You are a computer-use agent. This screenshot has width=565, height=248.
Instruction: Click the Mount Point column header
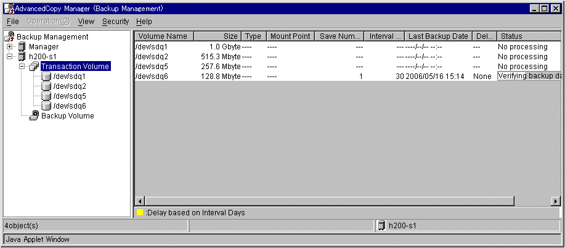tap(290, 36)
